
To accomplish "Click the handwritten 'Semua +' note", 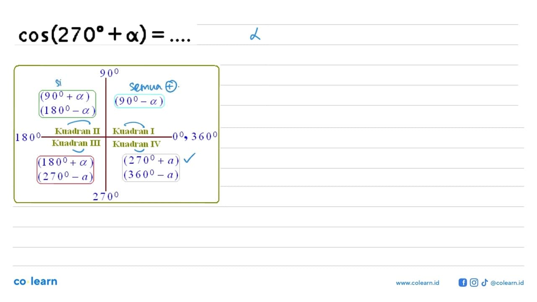I will [x=154, y=87].
